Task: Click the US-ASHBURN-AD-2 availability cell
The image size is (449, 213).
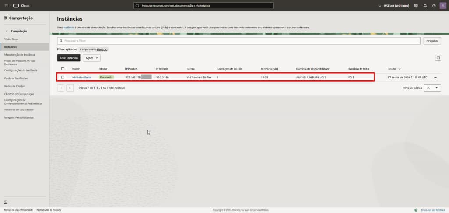Action: (312, 77)
